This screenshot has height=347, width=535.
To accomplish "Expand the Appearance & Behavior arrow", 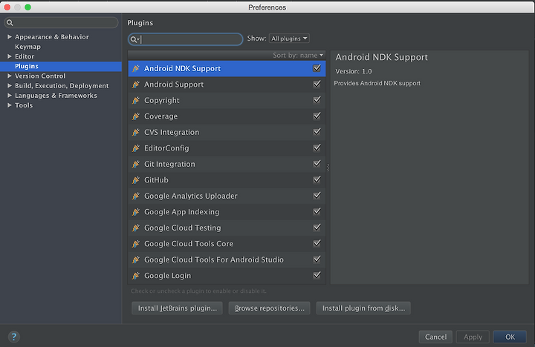I will [10, 37].
